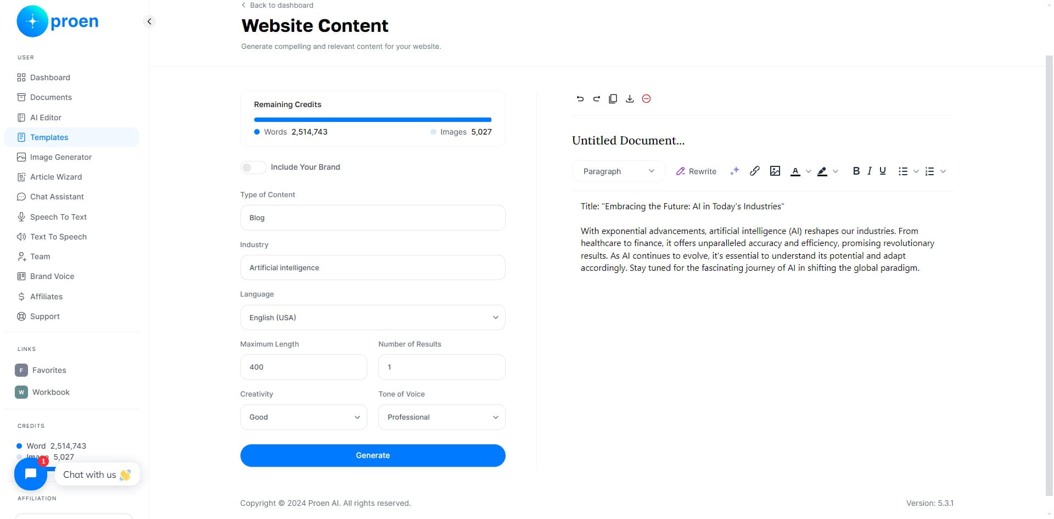Toggle bold formatting
Image resolution: width=1054 pixels, height=519 pixels.
point(856,171)
